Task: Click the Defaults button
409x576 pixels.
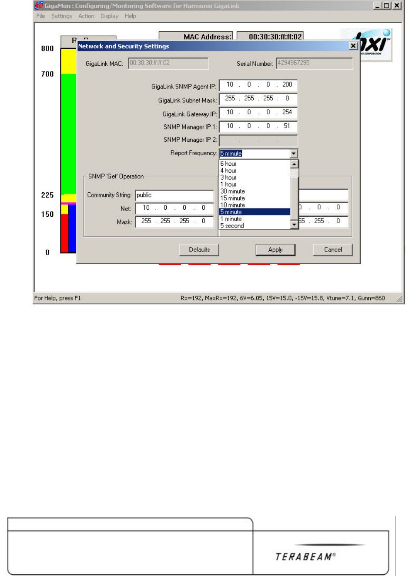Action: click(199, 250)
